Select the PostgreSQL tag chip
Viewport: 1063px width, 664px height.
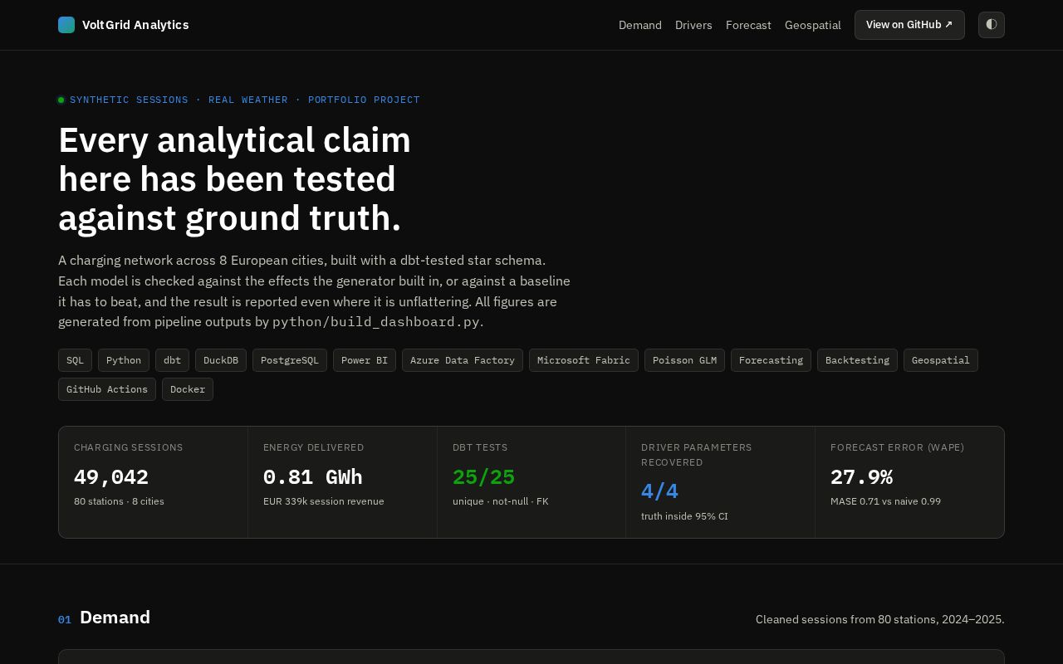pos(290,360)
